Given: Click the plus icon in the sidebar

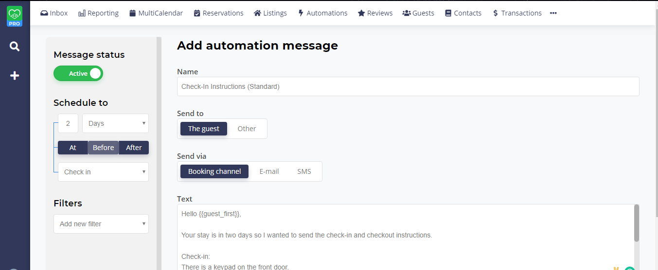Looking at the screenshot, I should tap(15, 75).
